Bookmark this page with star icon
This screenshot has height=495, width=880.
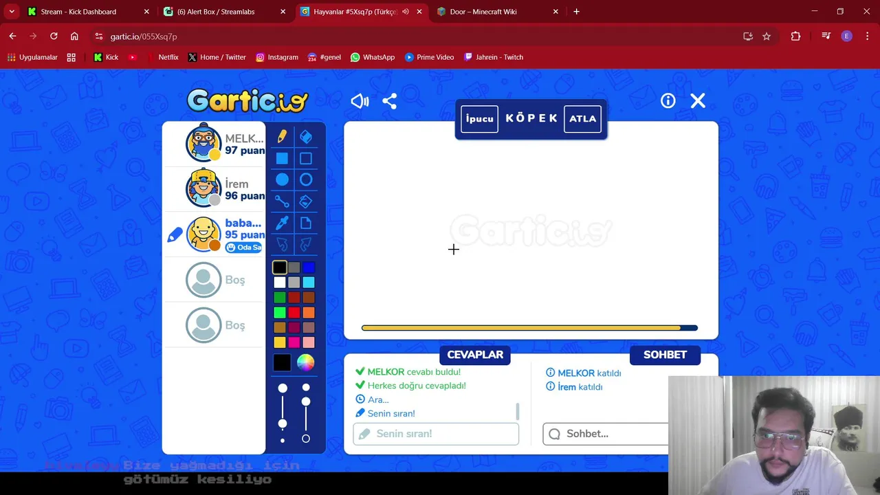(x=767, y=36)
